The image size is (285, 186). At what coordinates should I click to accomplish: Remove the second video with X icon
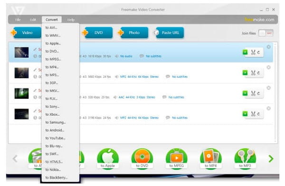pos(268,67)
